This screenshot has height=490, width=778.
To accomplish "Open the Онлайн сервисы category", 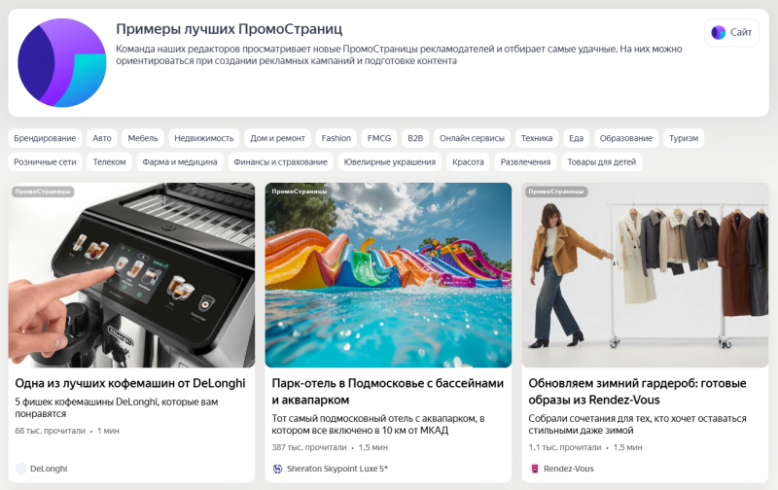I will [472, 138].
